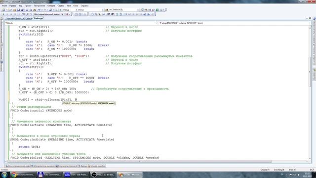This screenshot has height=178, width=316.
Task: Open the Обозреватель вызовов bottom tab
Action: pyautogui.click(x=42, y=166)
